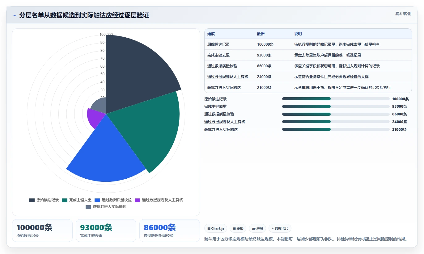424x254 pixels.
Task: Click the 维度 column header
Action: (x=211, y=34)
